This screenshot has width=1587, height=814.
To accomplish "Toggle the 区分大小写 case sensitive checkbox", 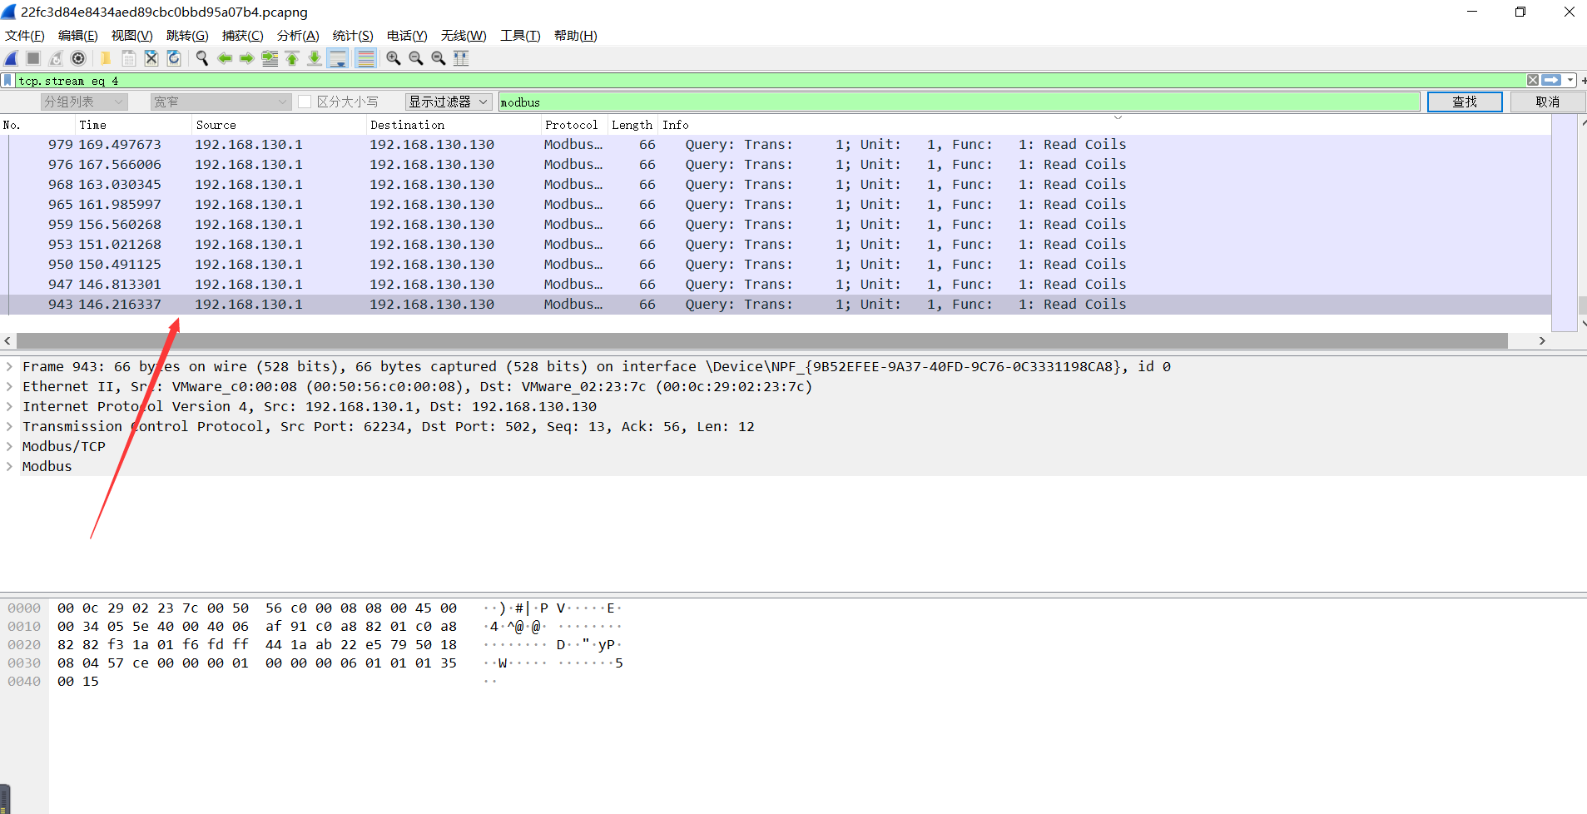I will point(305,102).
